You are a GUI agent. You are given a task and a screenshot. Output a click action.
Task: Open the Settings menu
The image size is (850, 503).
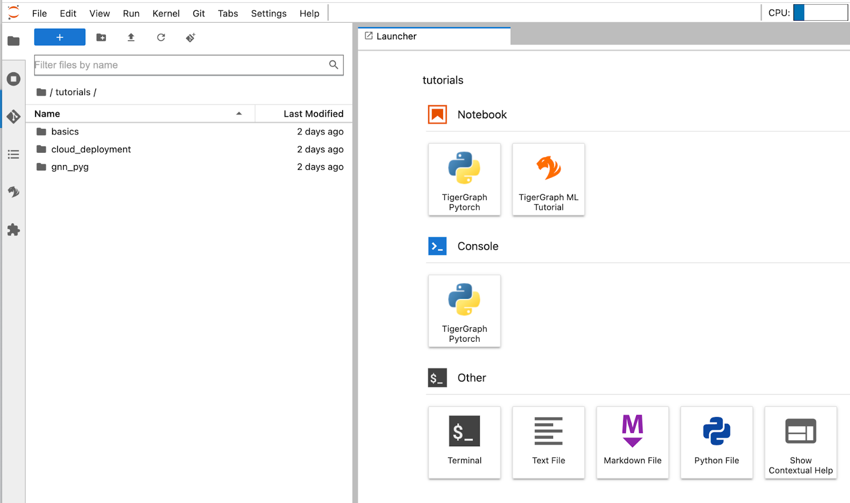(269, 13)
